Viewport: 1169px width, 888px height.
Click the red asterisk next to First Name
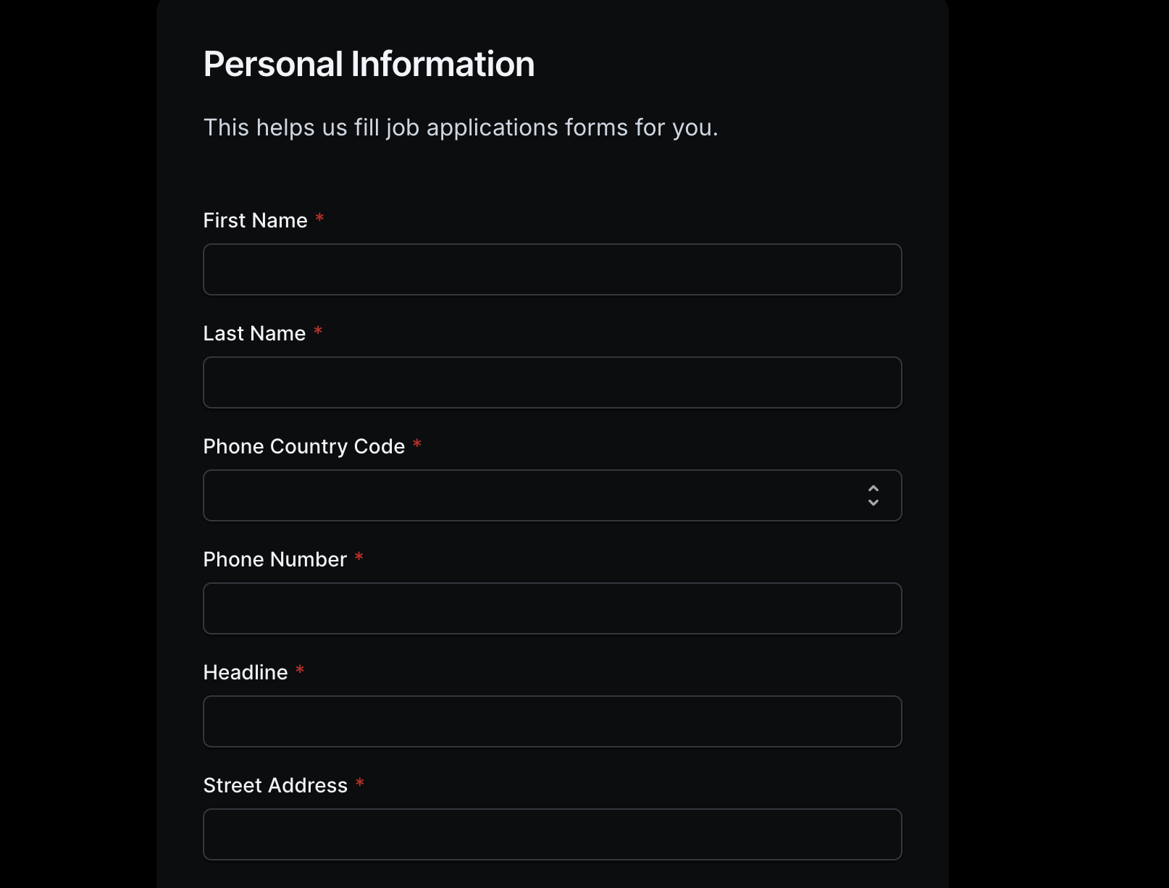coord(320,219)
